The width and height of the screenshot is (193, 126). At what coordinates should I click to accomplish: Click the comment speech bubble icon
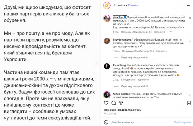(113, 103)
